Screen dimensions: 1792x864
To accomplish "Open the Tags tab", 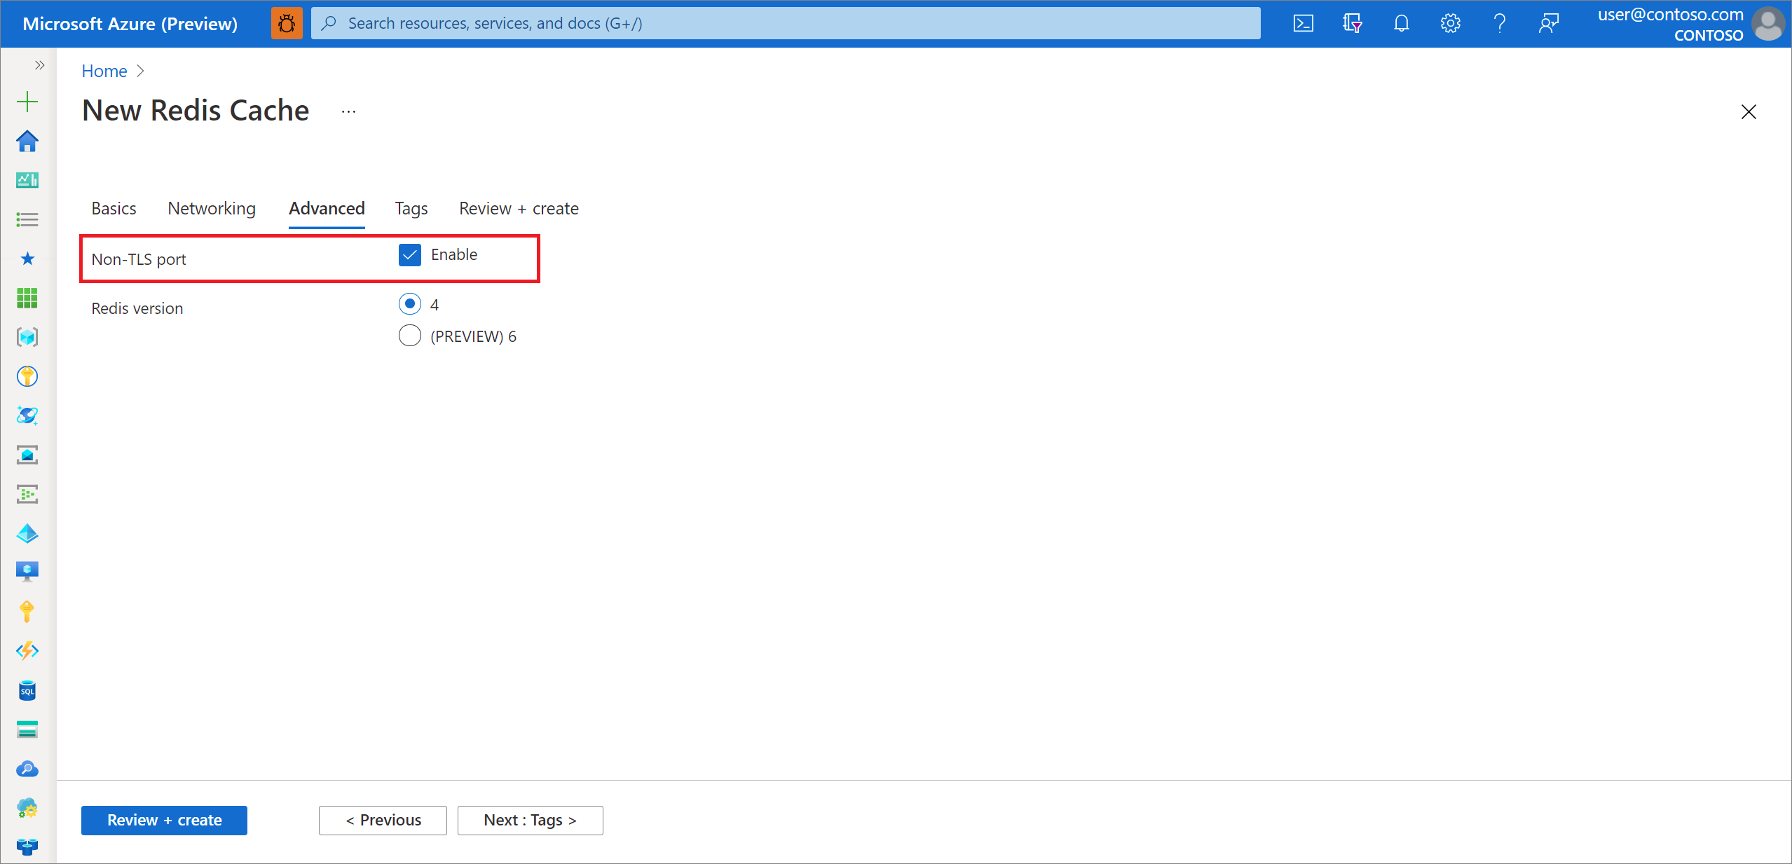I will [411, 208].
